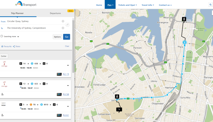Screen dimensions: 213x122
Task: Switch to the Departures tab
Action: pos(55,13)
